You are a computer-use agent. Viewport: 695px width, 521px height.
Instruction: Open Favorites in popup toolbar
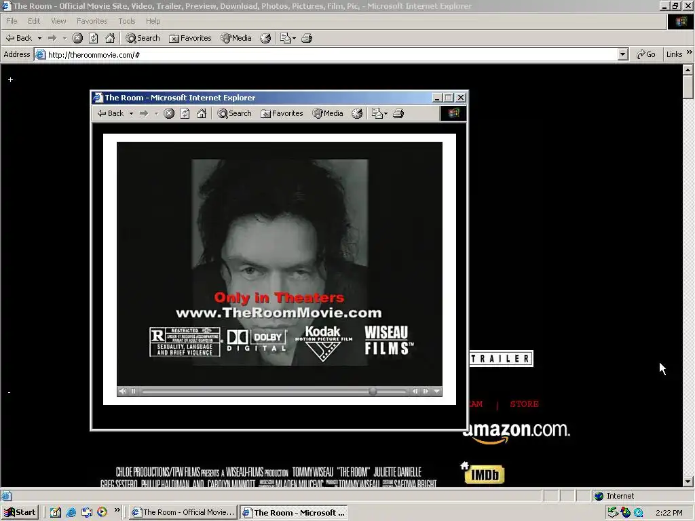click(x=282, y=113)
